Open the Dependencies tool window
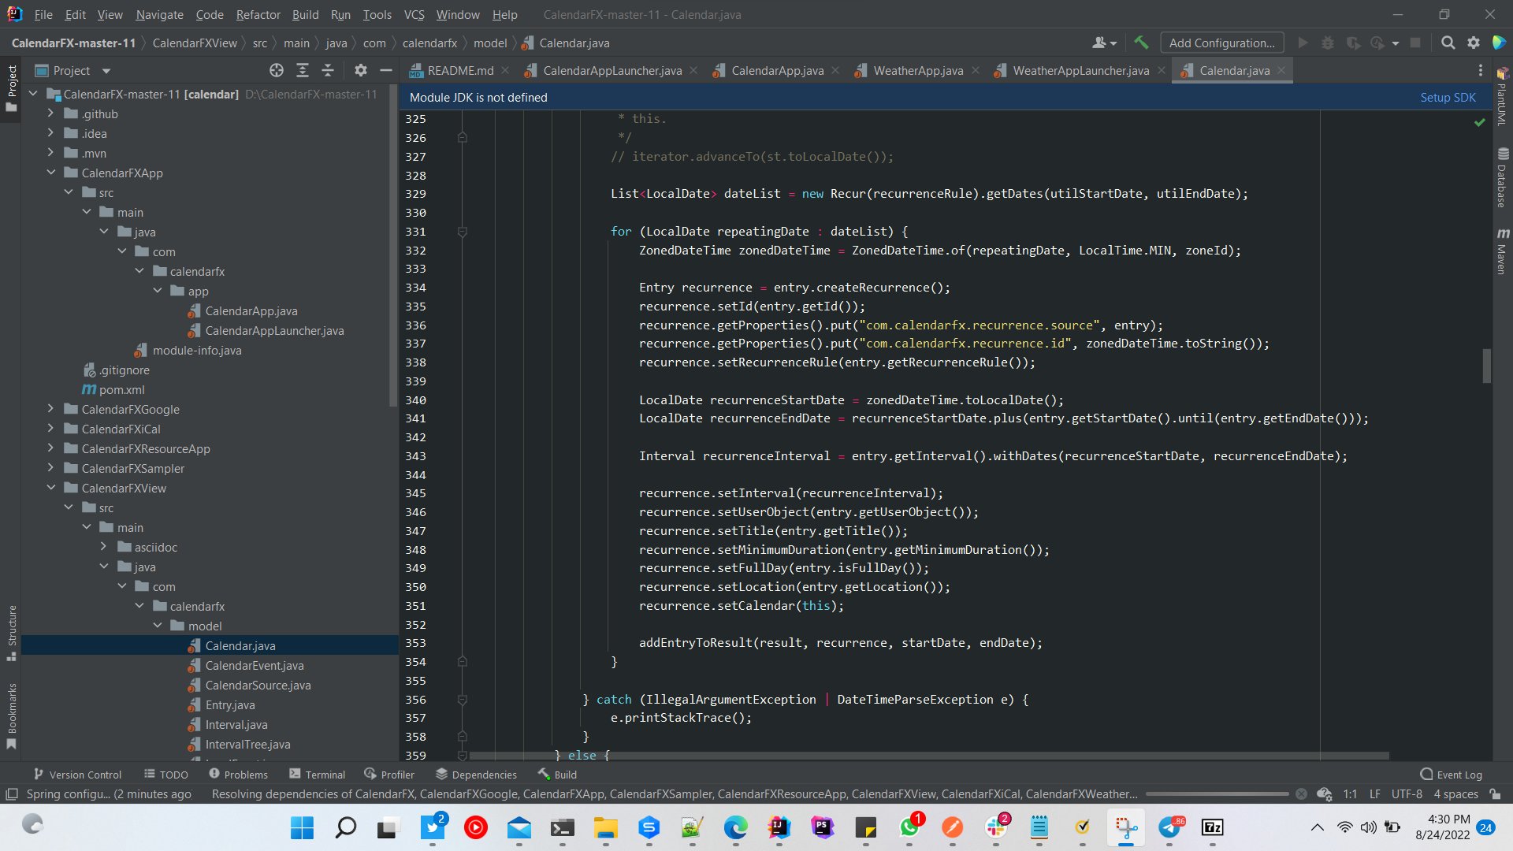The image size is (1513, 851). pos(476,775)
